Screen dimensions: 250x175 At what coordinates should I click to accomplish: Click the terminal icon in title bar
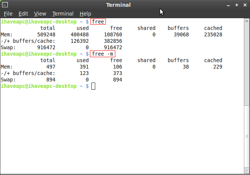pyautogui.click(x=5, y=5)
